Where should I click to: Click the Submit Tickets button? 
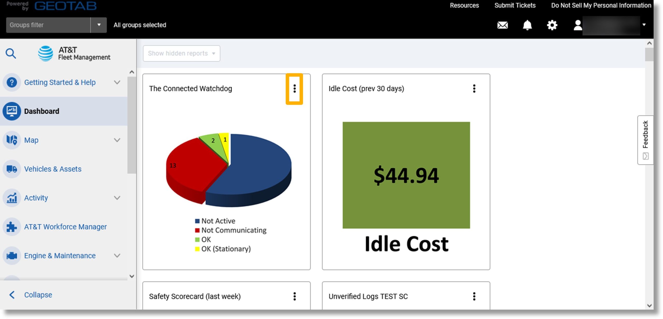point(515,5)
